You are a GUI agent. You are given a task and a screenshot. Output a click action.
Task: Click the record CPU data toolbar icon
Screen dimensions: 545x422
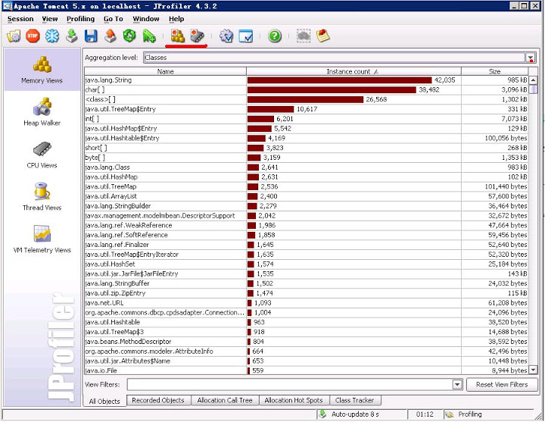tap(197, 36)
